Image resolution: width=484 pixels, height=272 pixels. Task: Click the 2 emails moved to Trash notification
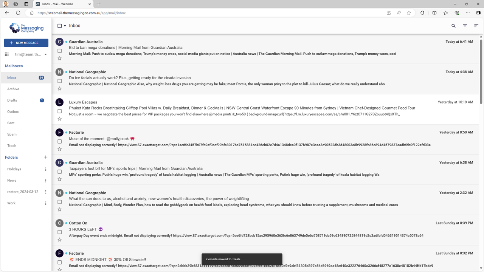(x=242, y=259)
